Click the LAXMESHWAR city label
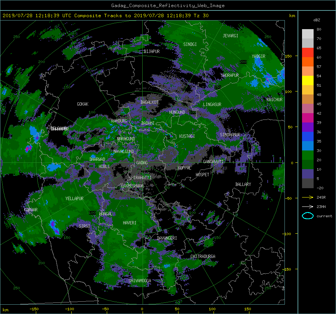The height and width of the screenshot is (314, 336). 132,186
